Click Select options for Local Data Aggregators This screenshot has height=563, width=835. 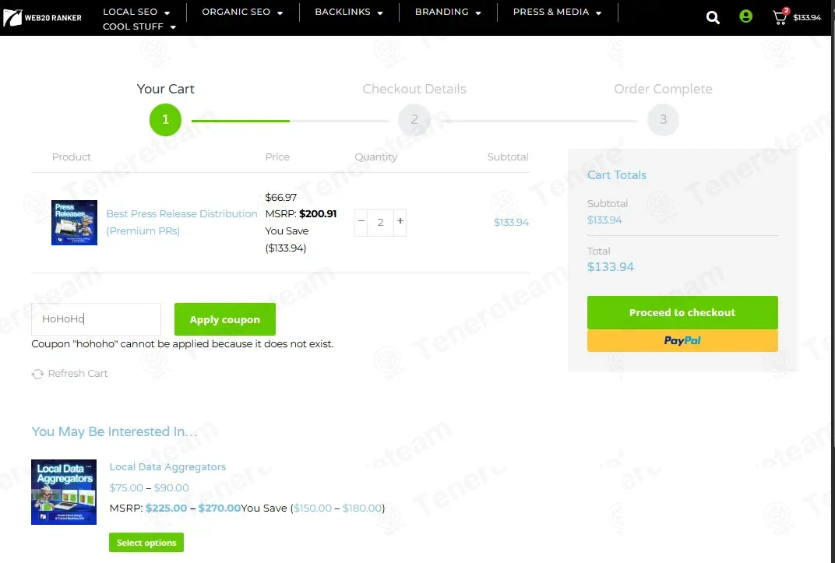pos(146,542)
